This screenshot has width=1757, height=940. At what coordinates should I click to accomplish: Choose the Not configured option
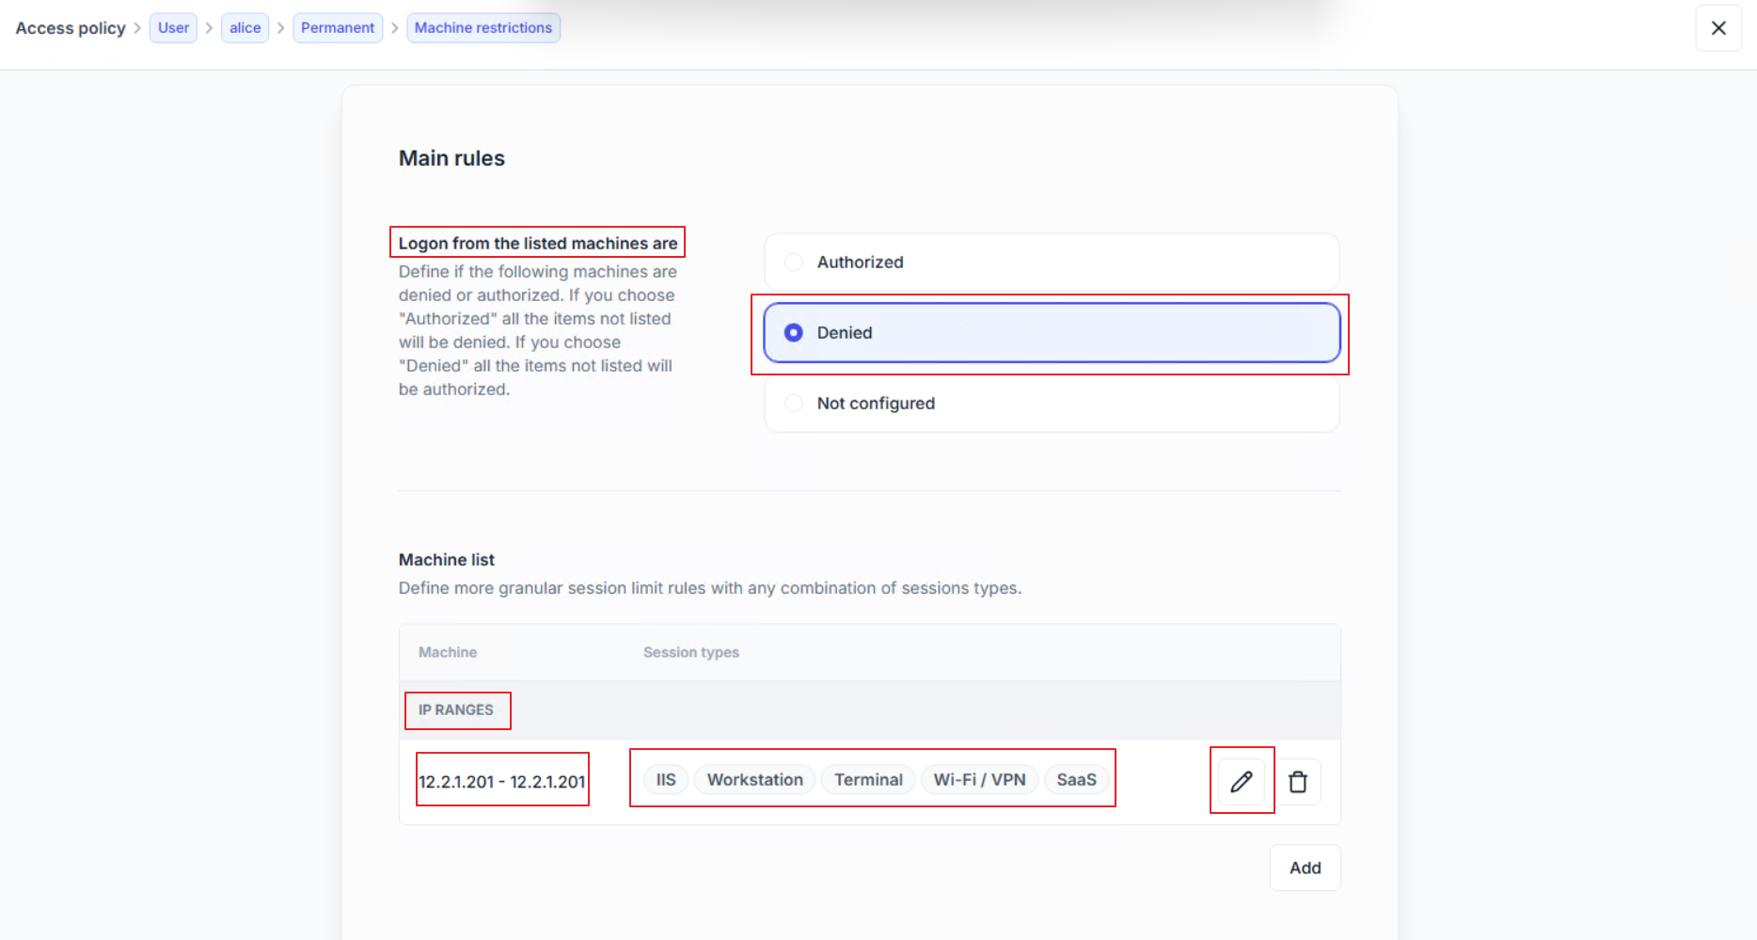click(794, 404)
